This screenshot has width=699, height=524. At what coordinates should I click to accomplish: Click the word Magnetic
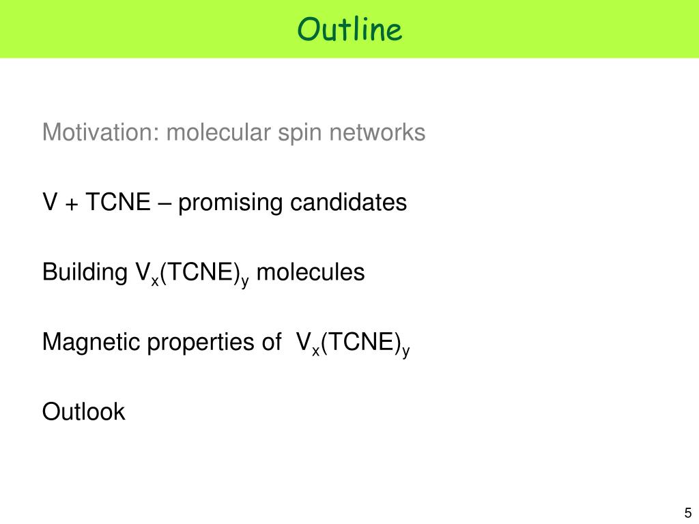click(91, 342)
